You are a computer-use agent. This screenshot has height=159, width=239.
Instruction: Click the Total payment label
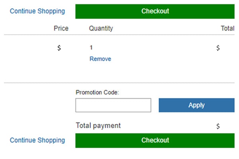pos(98,126)
